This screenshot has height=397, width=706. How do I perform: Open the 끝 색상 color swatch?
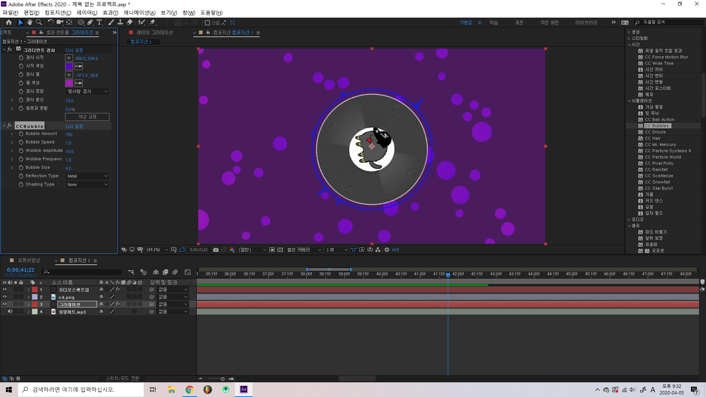(x=69, y=83)
